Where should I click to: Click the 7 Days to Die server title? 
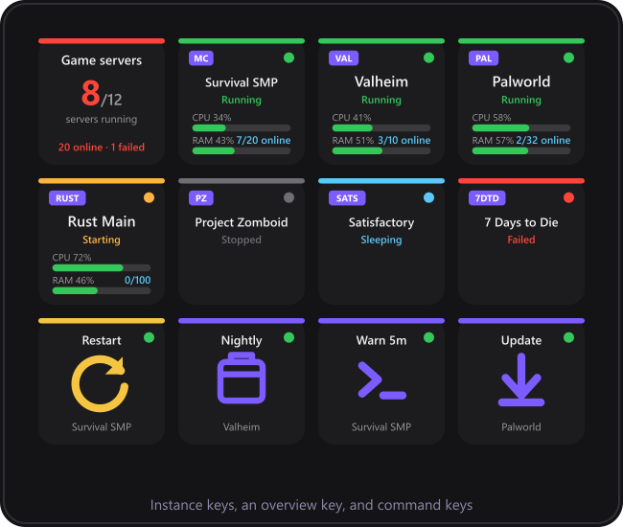point(521,222)
